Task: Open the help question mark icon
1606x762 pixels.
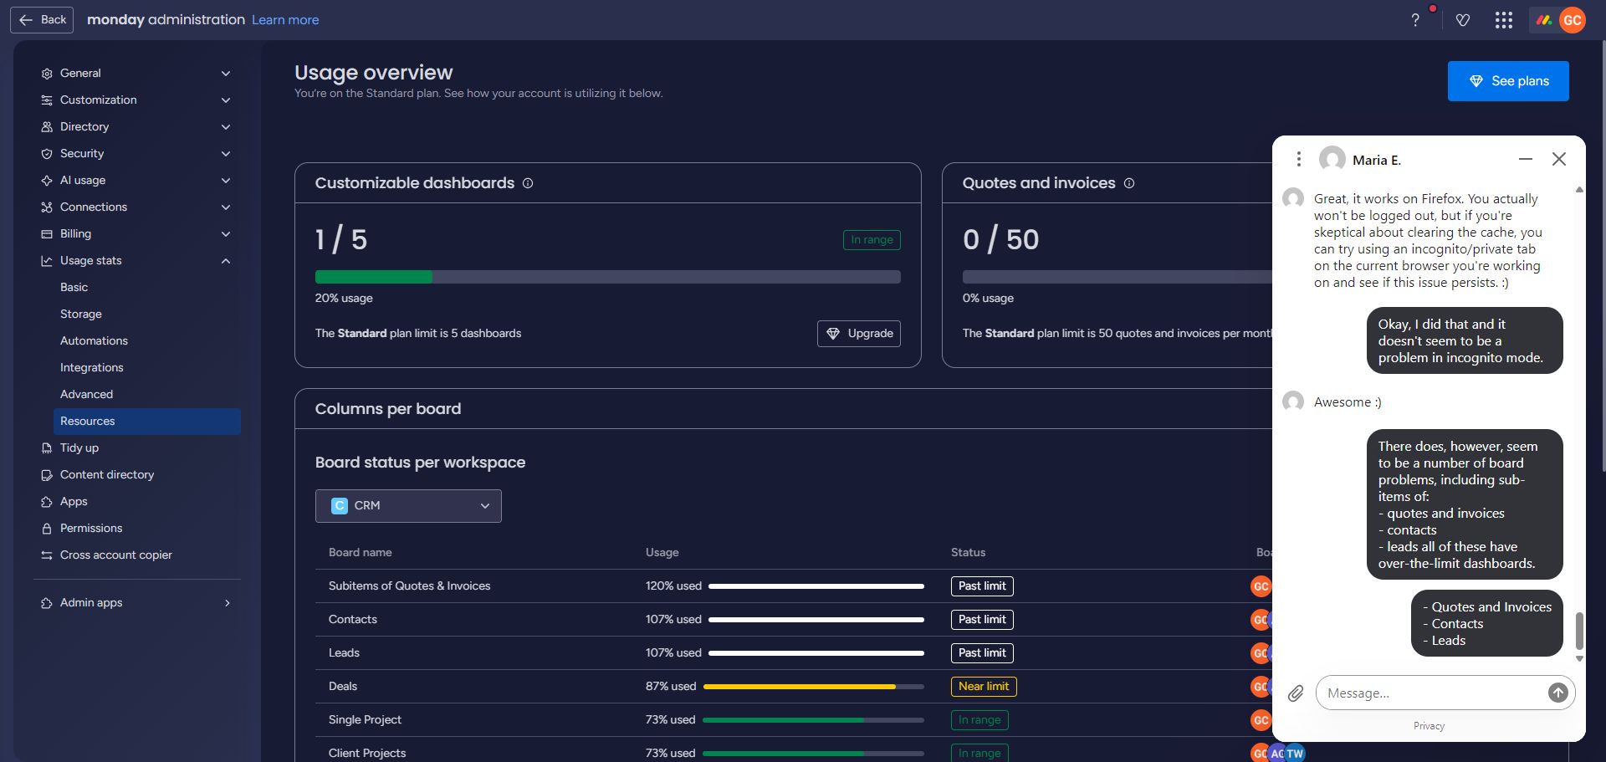Action: coord(1415,20)
